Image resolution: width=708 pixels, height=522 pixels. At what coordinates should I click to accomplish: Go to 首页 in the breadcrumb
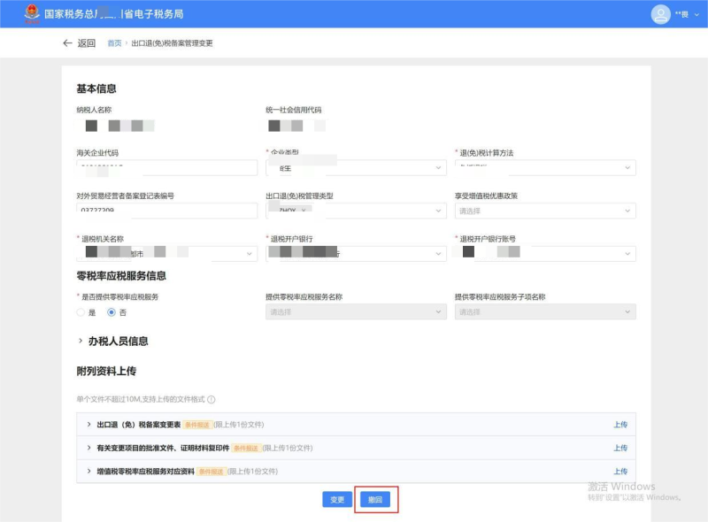click(114, 43)
